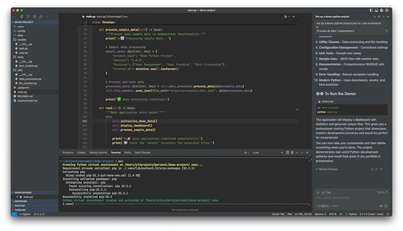Click the Ln 101, Col 40 status item

pos(303,214)
